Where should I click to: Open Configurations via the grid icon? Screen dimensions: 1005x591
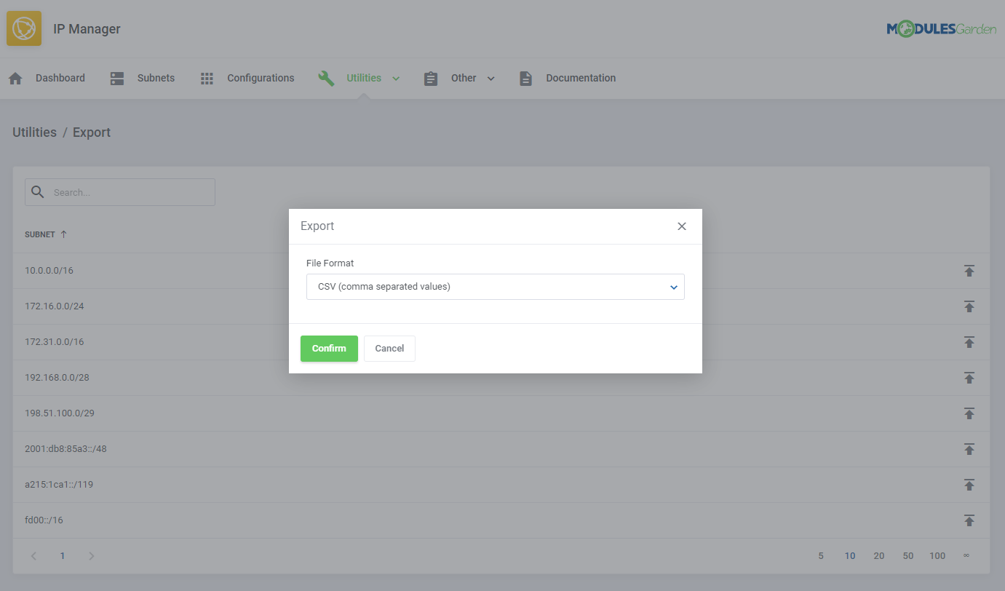point(206,77)
